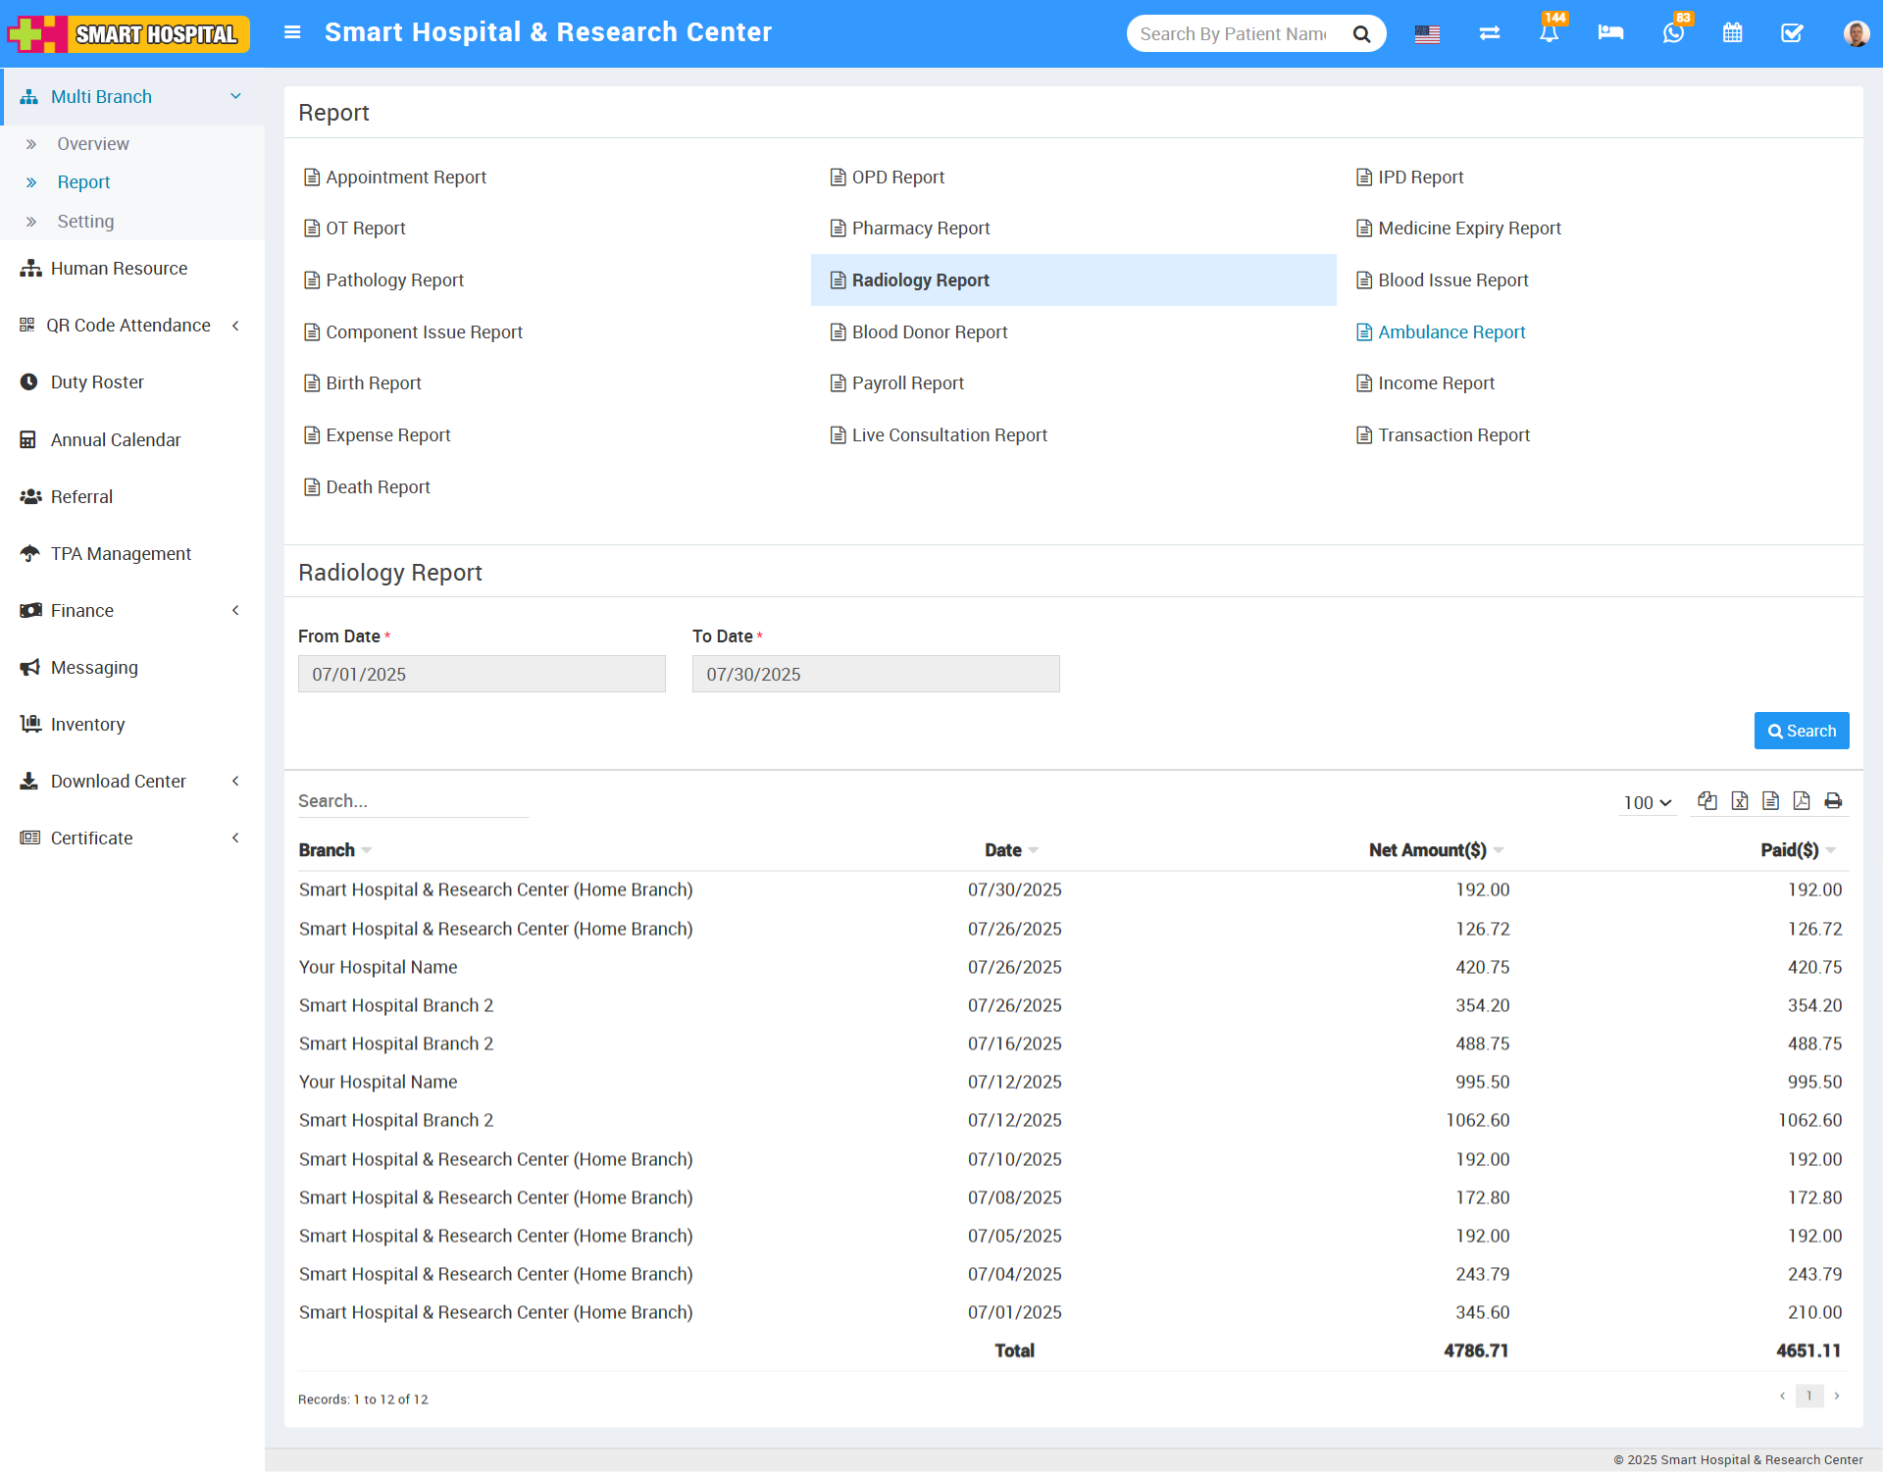
Task: Select Setting under Multi Branch
Action: point(85,222)
